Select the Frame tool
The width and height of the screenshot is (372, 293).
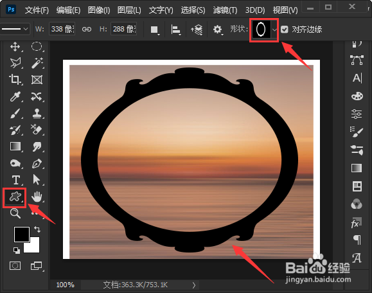pos(37,80)
